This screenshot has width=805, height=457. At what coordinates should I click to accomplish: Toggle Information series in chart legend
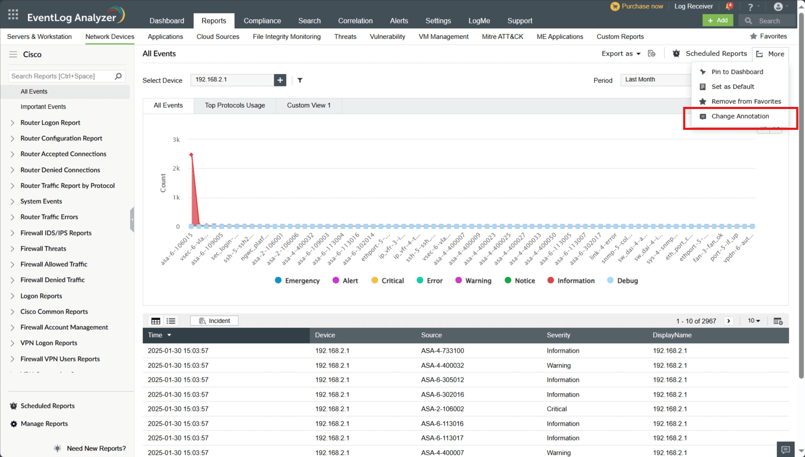pyautogui.click(x=571, y=281)
